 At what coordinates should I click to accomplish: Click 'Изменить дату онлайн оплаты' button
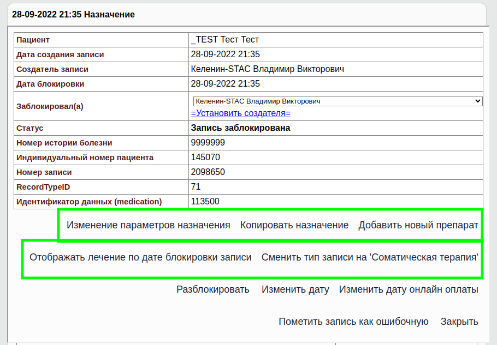pos(409,289)
